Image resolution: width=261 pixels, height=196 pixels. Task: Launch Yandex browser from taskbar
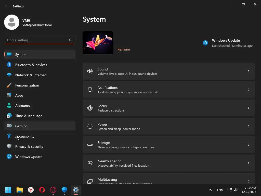coord(31,190)
